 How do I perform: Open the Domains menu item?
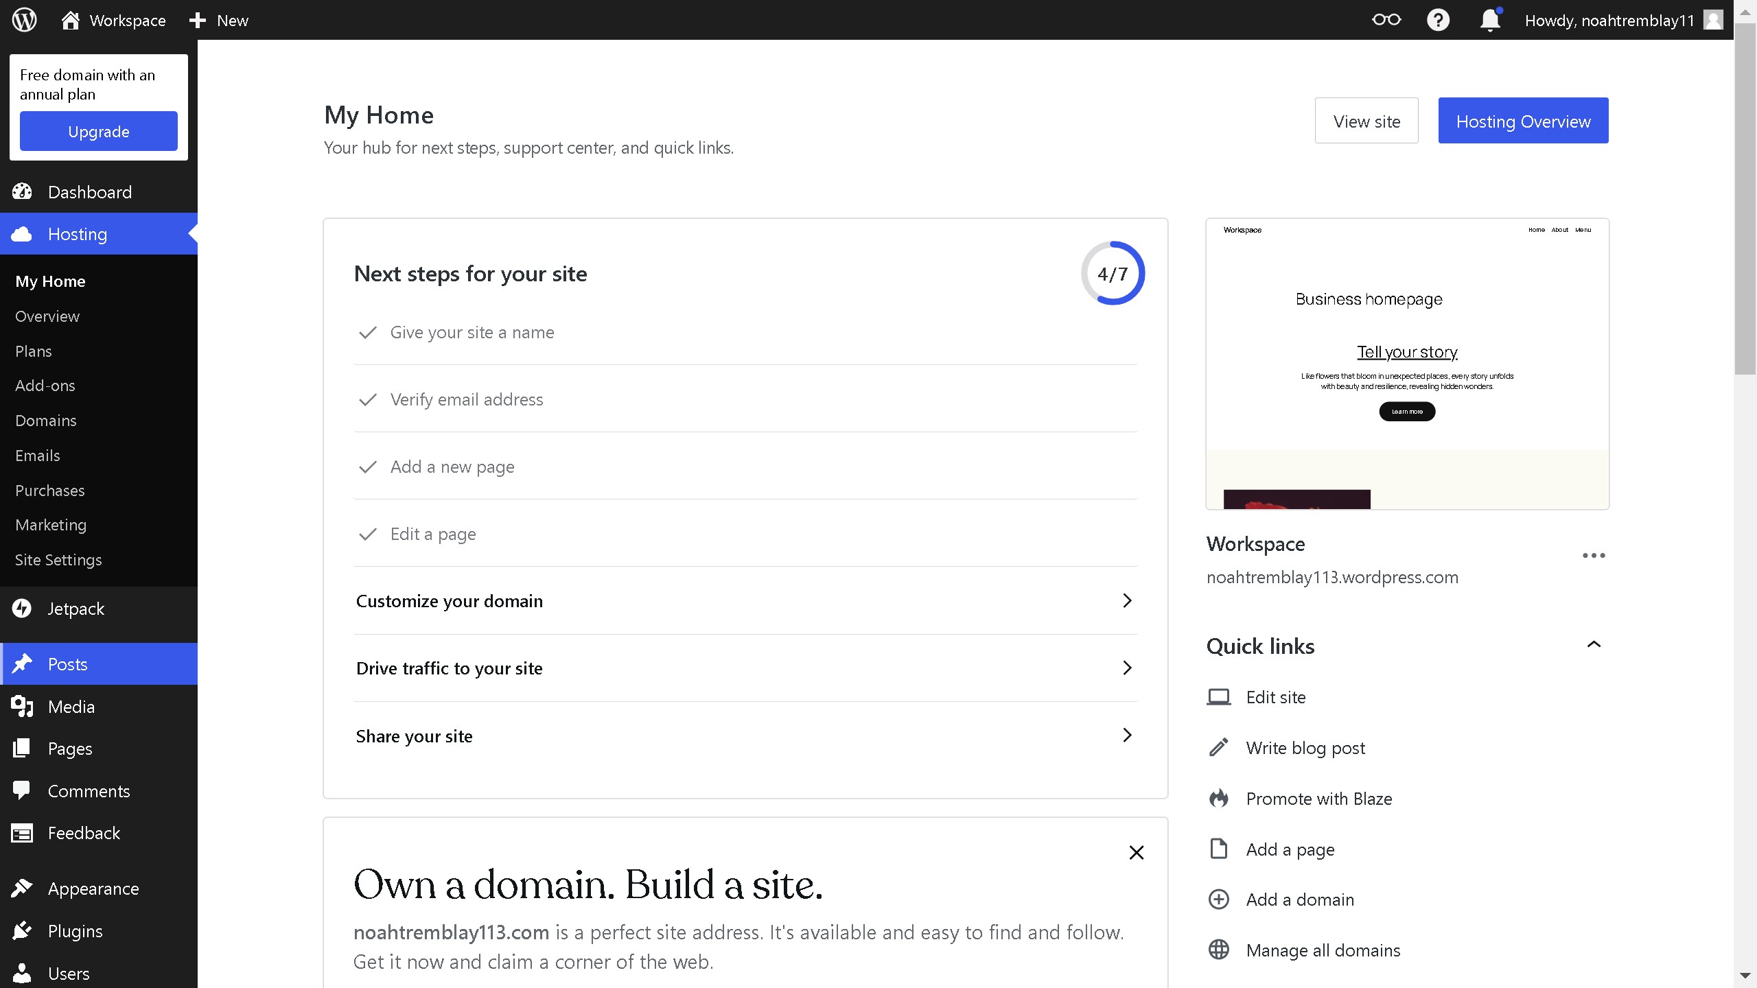coord(46,420)
